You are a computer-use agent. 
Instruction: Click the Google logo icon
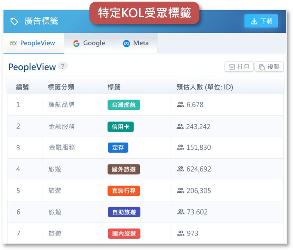(x=76, y=43)
